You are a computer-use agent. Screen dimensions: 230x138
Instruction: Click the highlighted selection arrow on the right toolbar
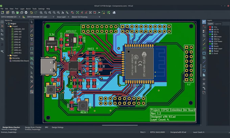coord(204,22)
